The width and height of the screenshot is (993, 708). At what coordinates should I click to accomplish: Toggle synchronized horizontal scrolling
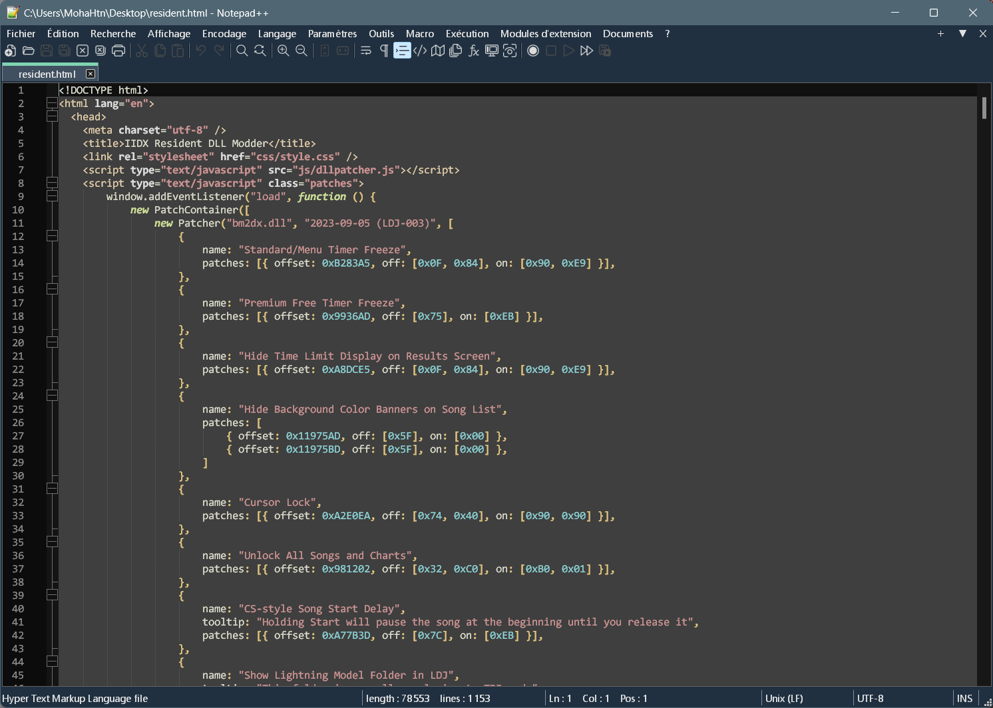click(343, 51)
